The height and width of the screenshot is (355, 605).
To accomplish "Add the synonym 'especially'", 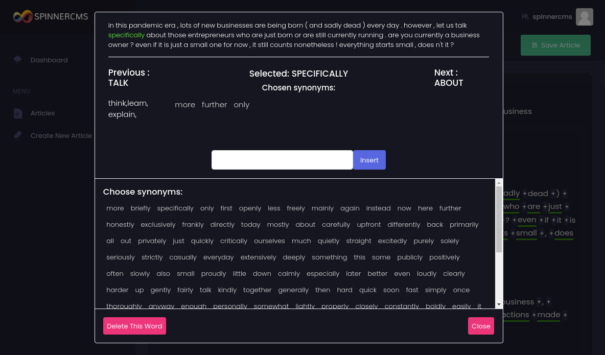I will click(x=323, y=274).
